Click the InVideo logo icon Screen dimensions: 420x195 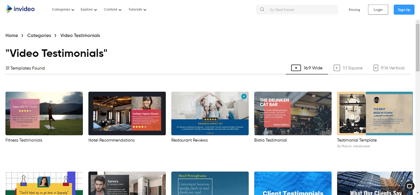click(8, 9)
